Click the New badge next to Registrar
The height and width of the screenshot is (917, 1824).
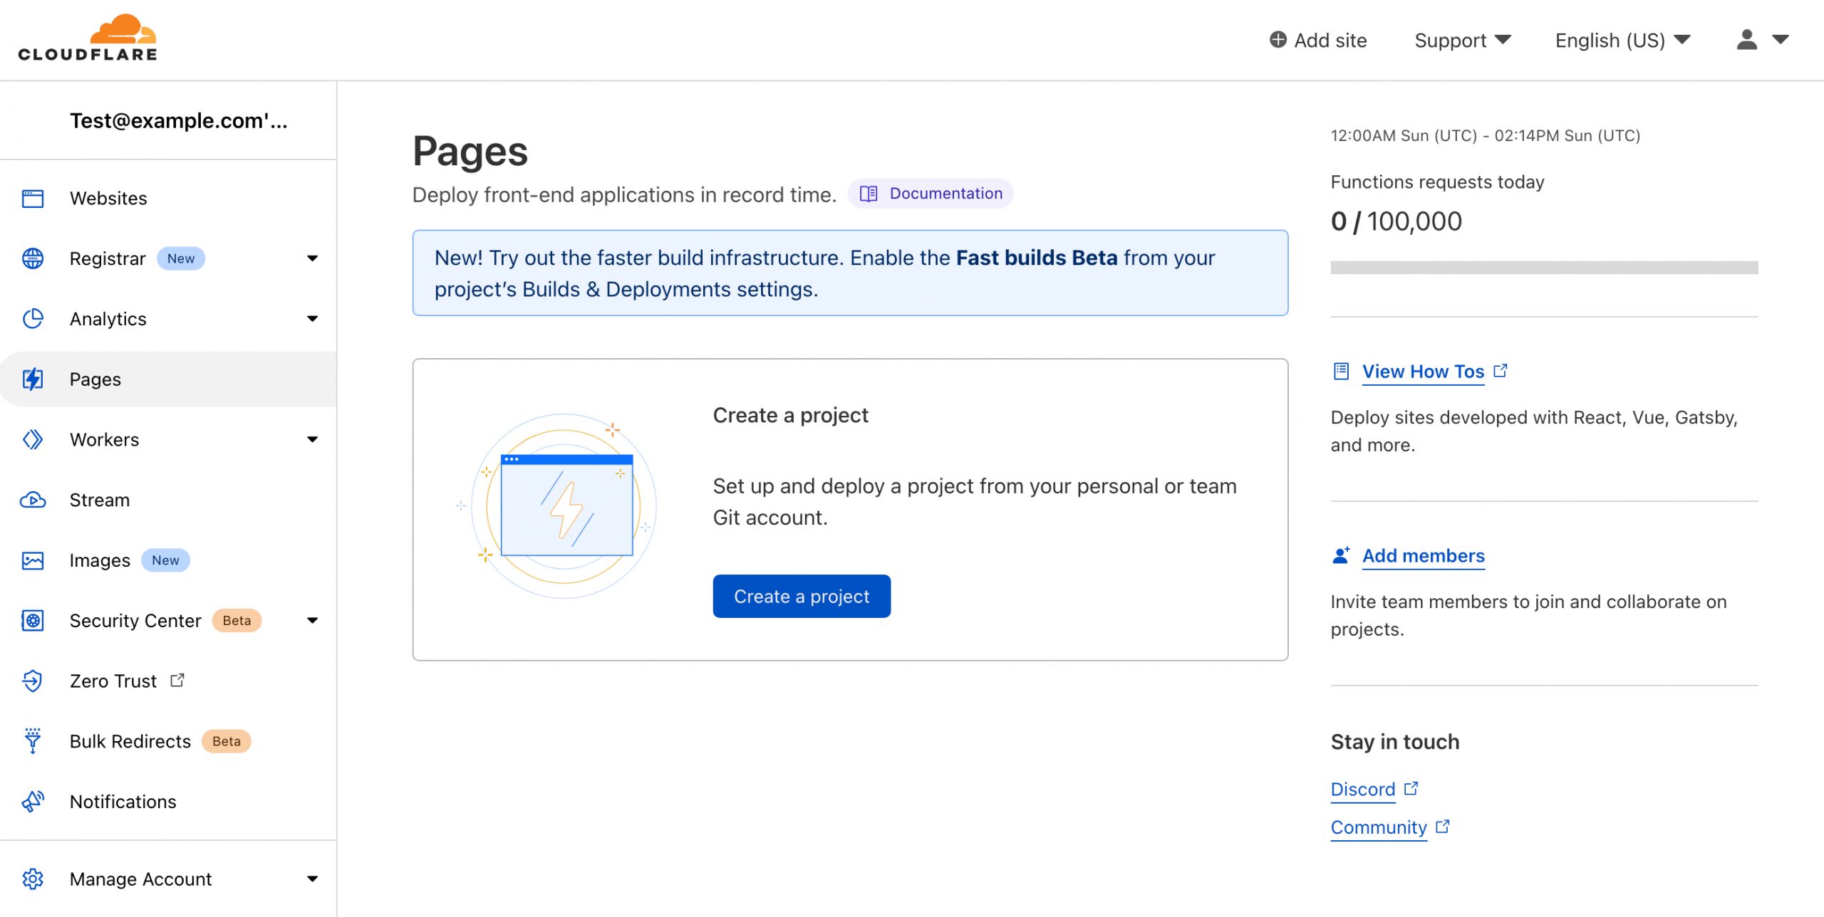coord(181,258)
